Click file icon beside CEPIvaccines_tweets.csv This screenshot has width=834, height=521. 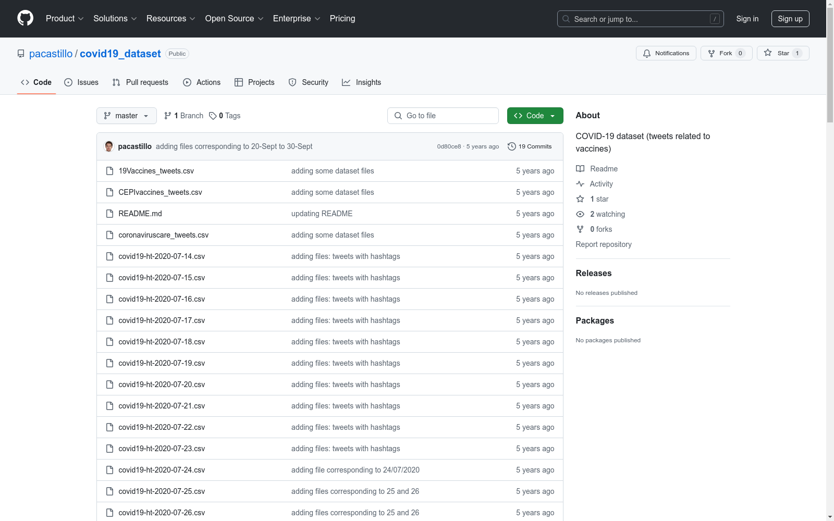109,192
